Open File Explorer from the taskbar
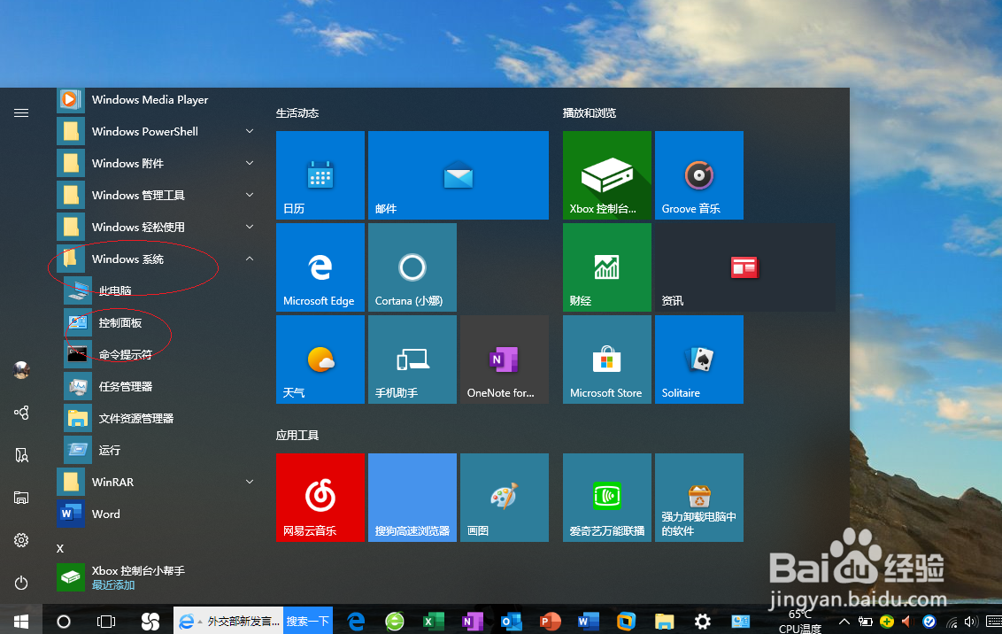The width and height of the screenshot is (1002, 634). (665, 621)
